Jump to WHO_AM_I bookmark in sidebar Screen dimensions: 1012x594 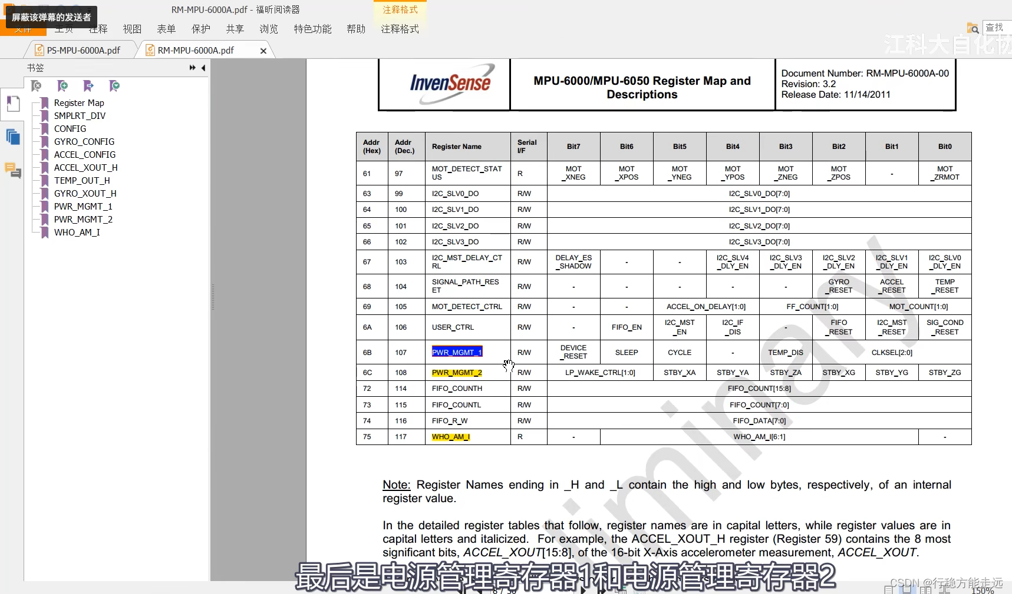77,233
